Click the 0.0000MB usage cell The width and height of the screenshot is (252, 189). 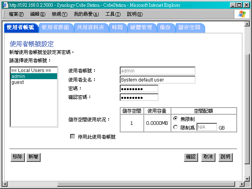click(x=157, y=123)
